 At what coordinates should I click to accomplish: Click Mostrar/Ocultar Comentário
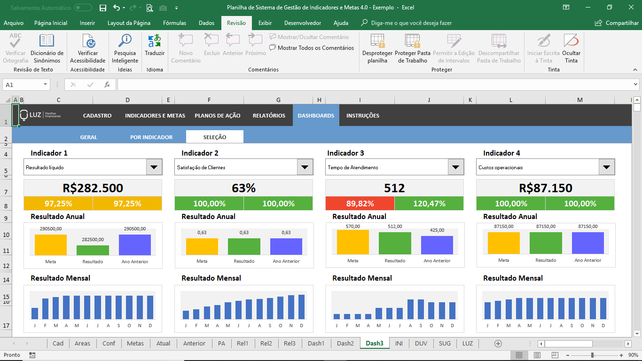309,37
